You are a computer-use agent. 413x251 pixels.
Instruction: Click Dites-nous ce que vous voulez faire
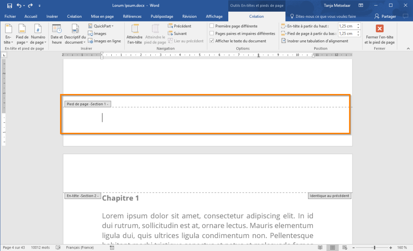point(323,17)
